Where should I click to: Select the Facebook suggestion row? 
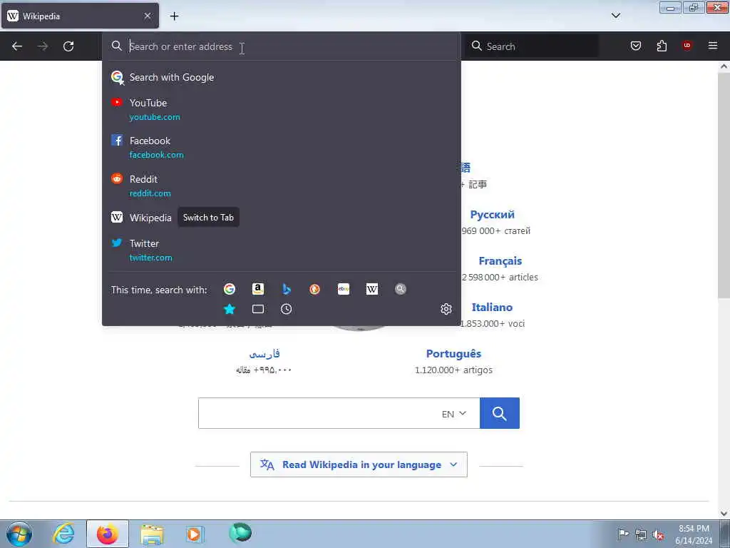pyautogui.click(x=281, y=147)
